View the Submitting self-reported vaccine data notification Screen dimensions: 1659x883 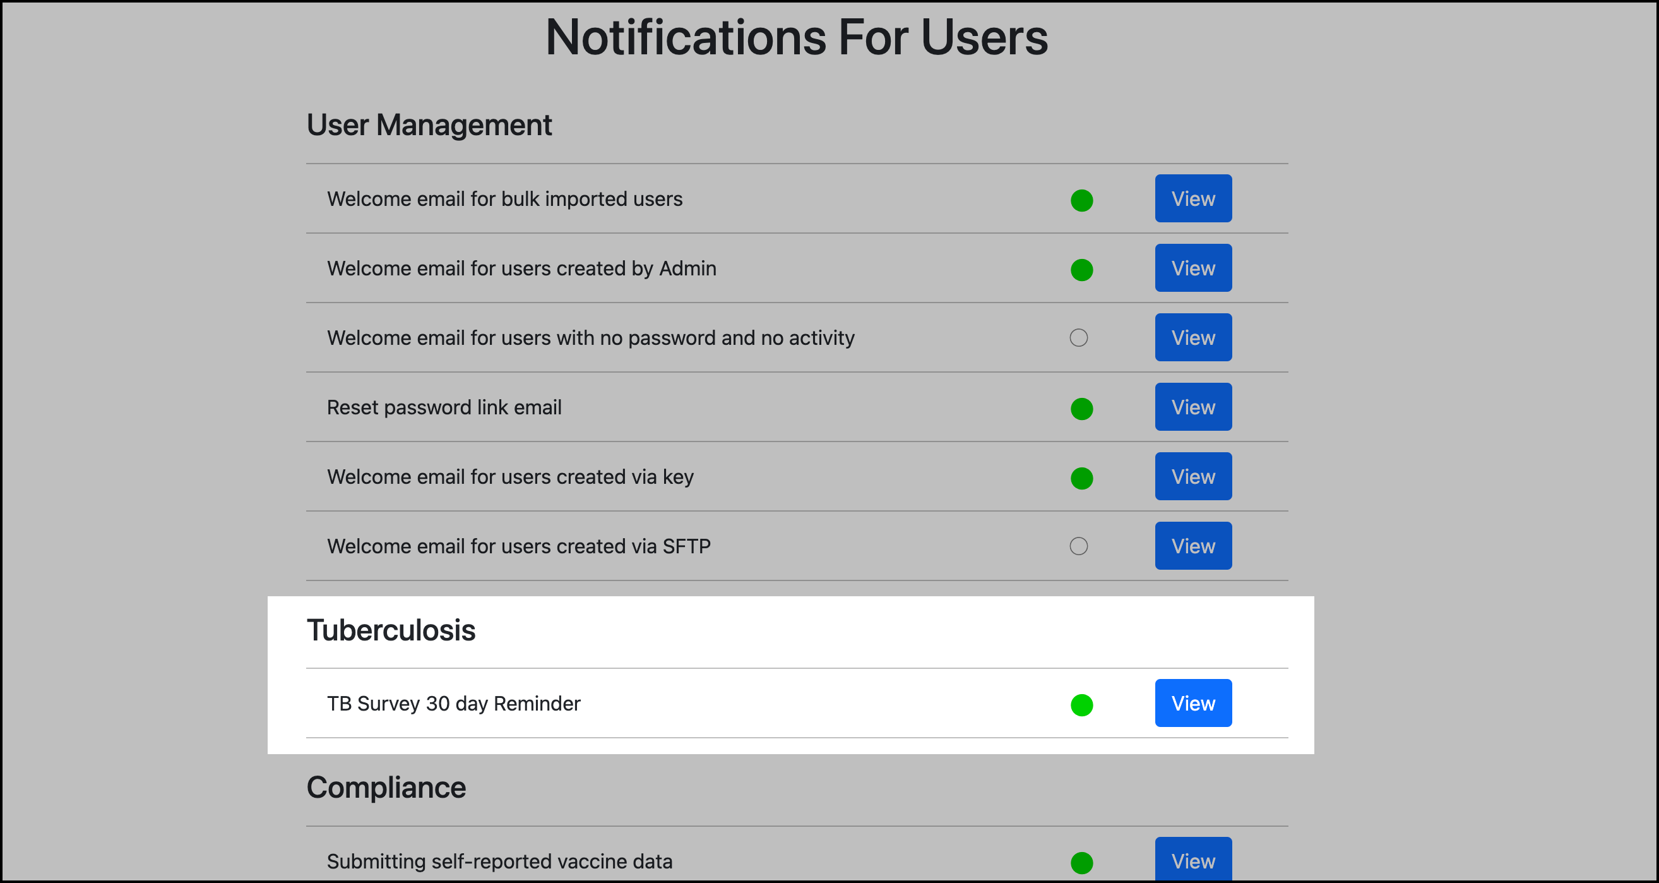[1192, 860]
